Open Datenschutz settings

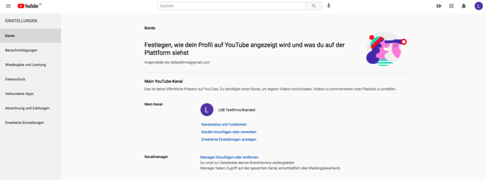point(30,79)
